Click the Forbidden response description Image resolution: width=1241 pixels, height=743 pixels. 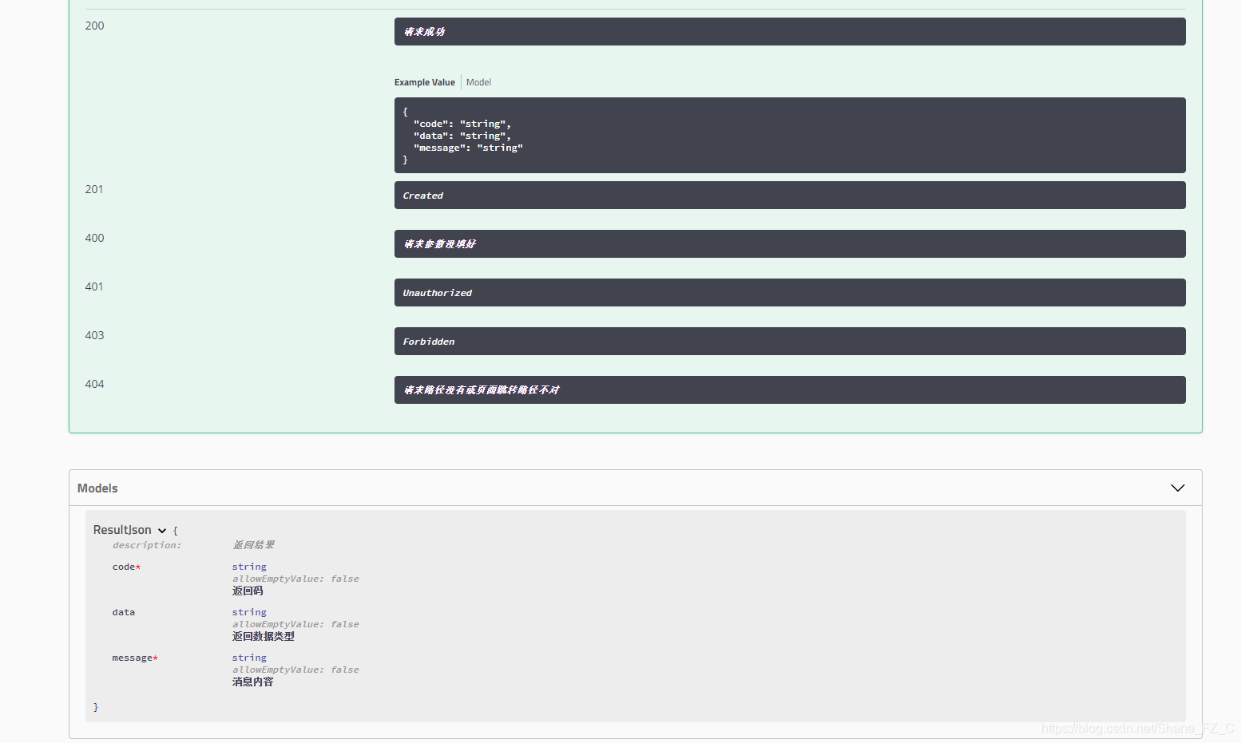(x=790, y=342)
